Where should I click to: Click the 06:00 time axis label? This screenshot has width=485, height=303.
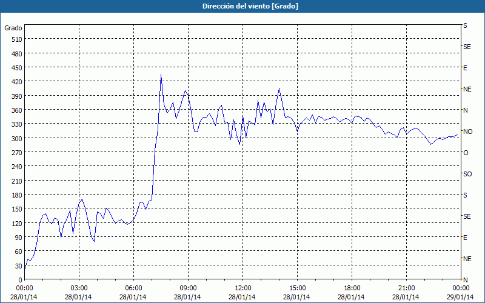(133, 288)
